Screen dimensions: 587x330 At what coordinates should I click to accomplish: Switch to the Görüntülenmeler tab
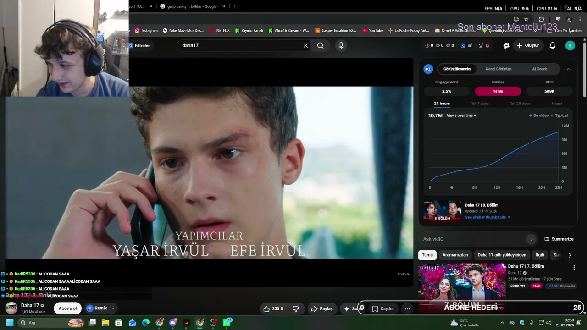tap(457, 69)
